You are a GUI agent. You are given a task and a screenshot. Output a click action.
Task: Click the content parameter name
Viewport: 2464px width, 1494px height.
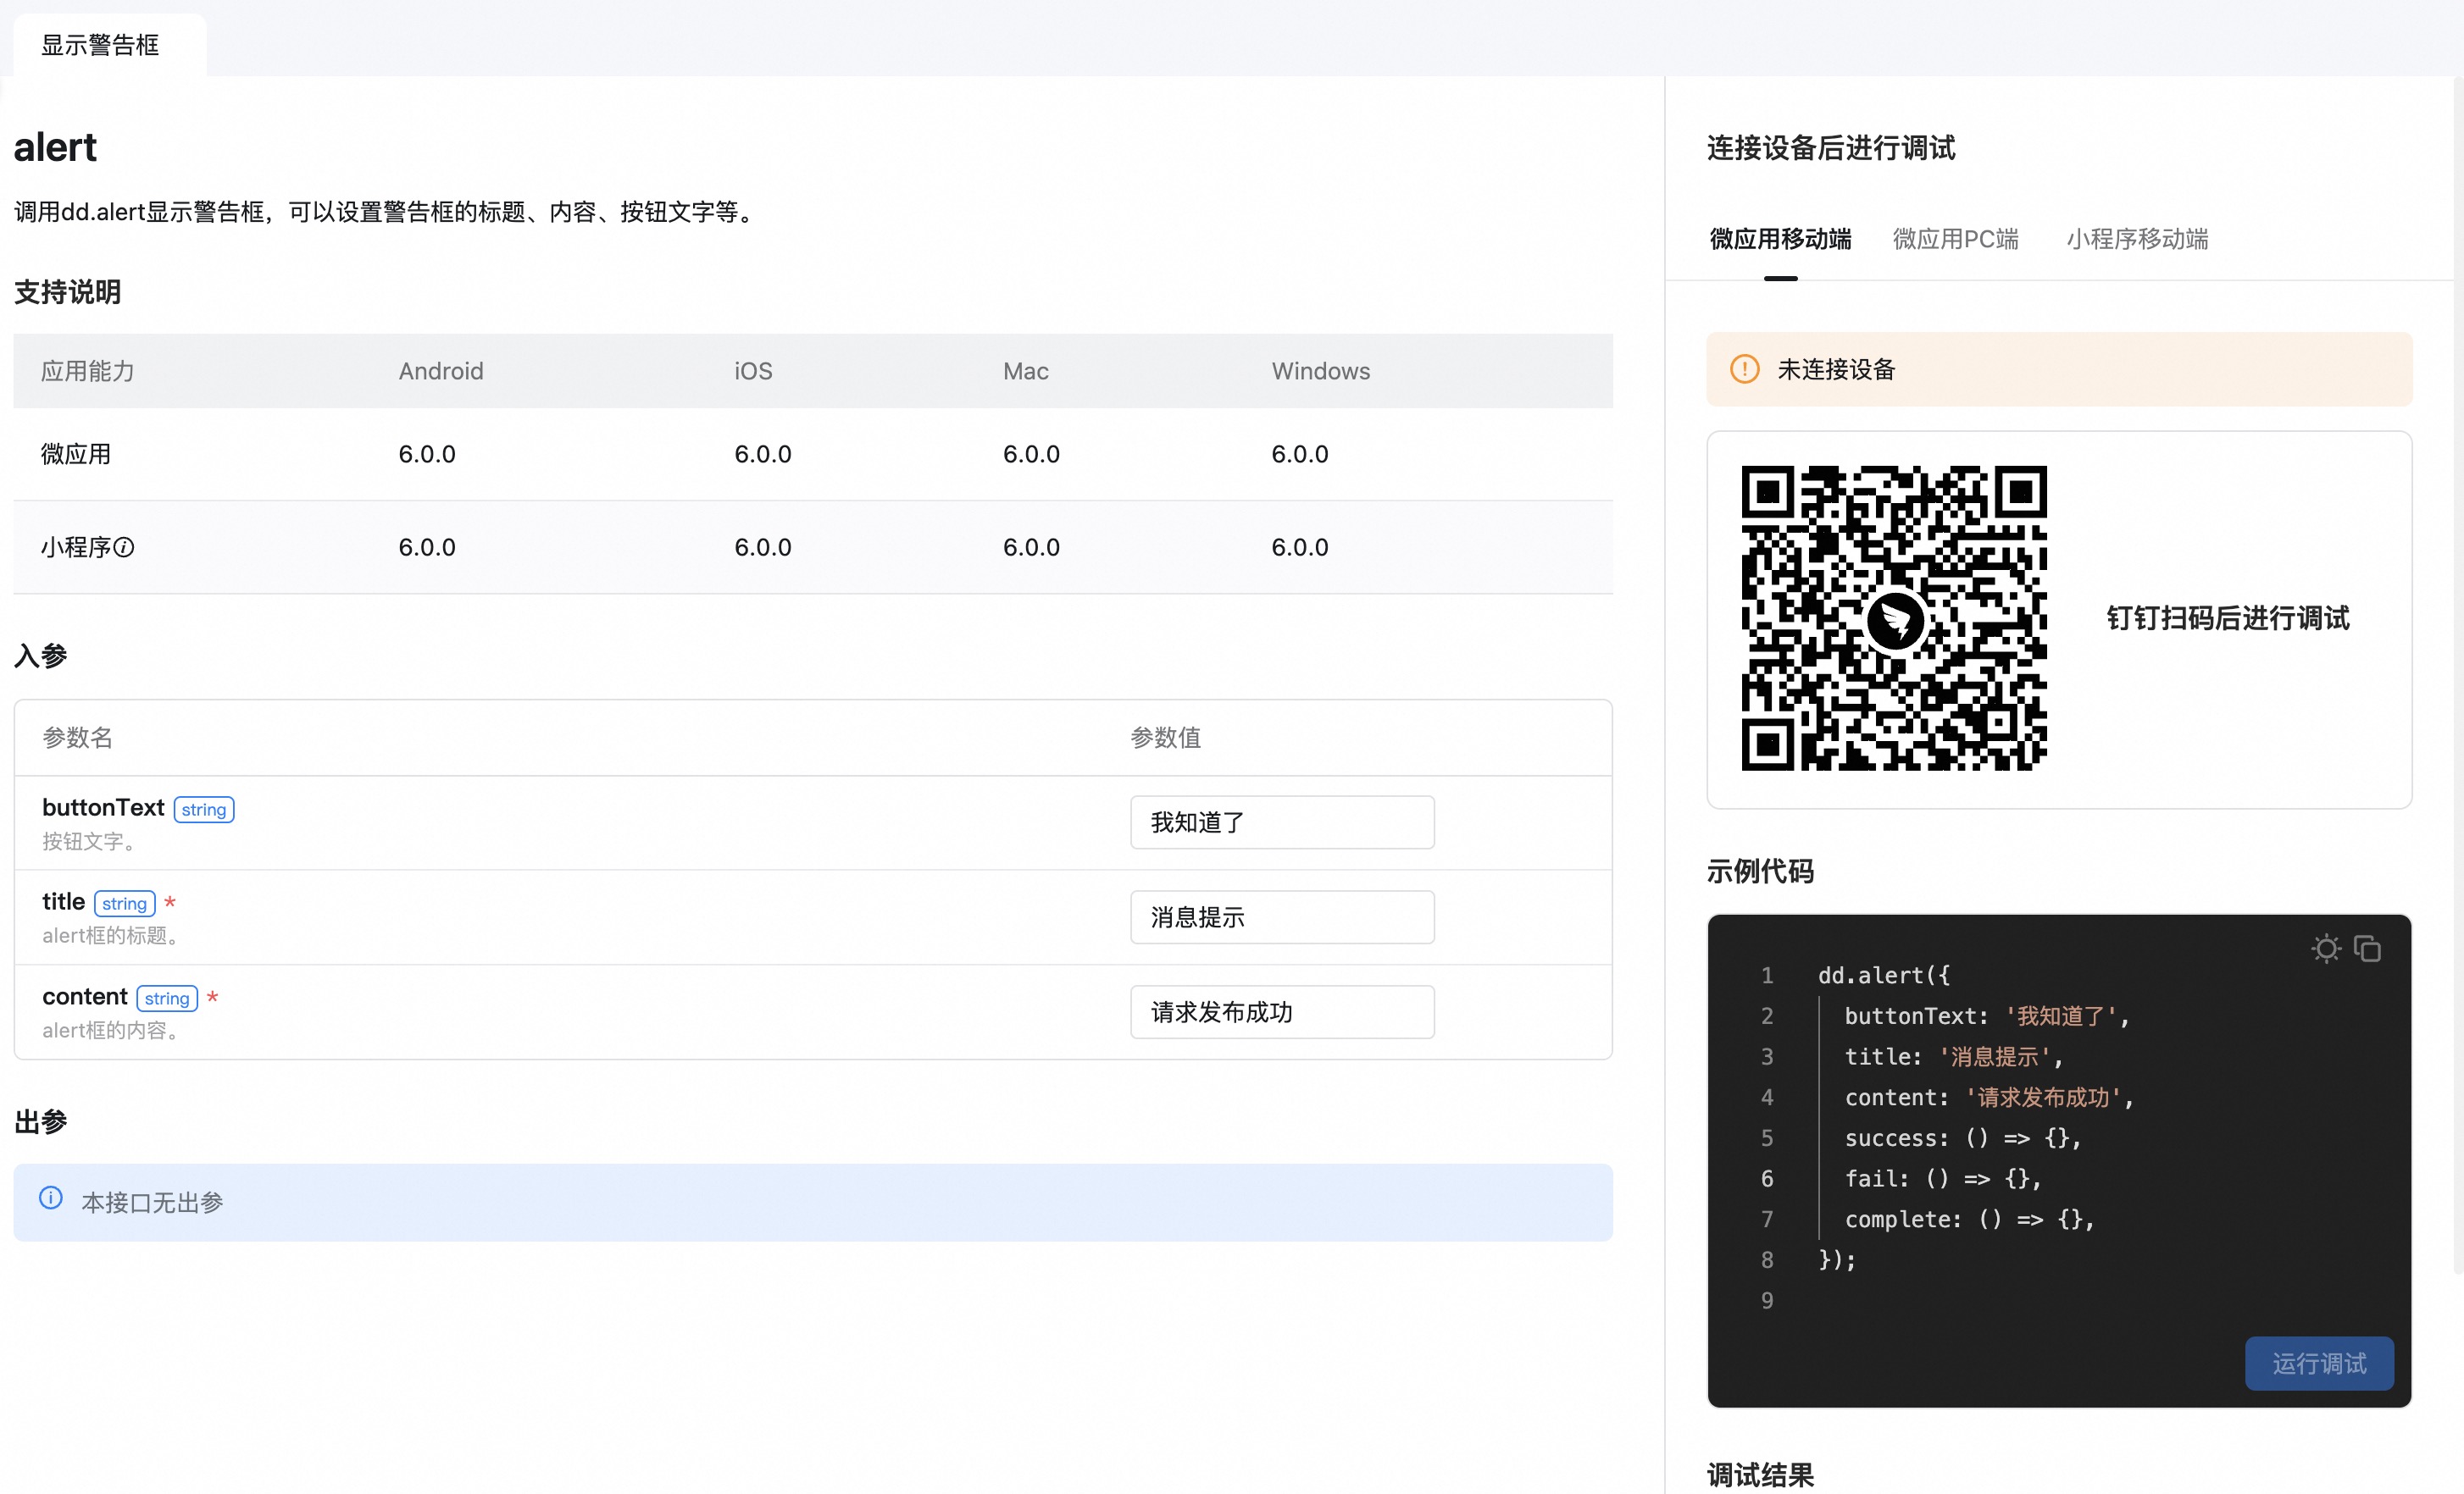click(85, 998)
